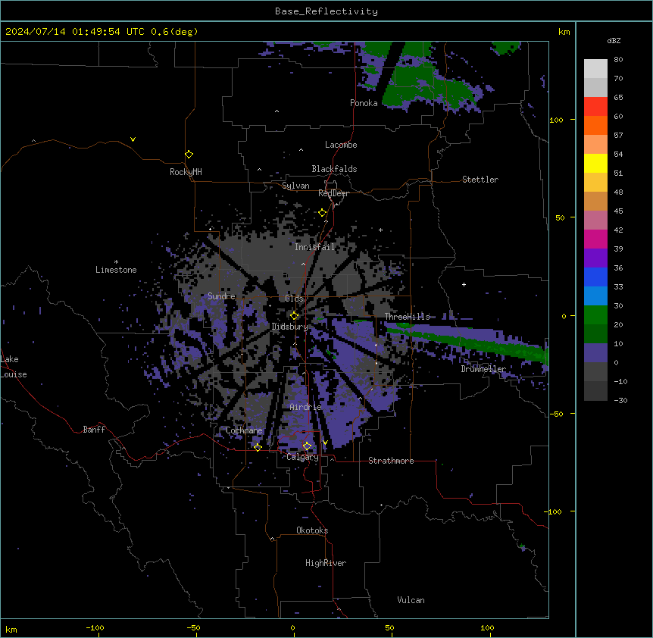Click the yellow diamond marker above Calgary label

[x=307, y=446]
